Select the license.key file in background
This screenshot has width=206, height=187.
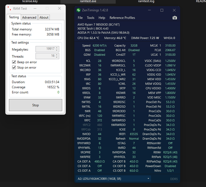point(30,1)
